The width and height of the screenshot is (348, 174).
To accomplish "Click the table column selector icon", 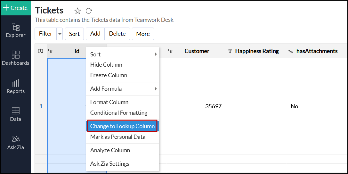I will click(41, 51).
